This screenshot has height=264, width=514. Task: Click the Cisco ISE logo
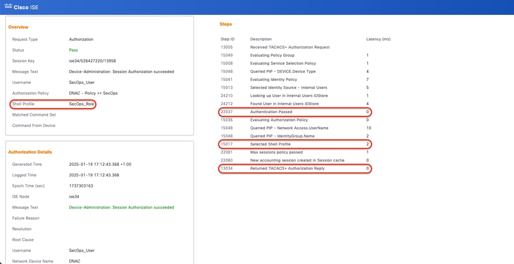(21, 7)
